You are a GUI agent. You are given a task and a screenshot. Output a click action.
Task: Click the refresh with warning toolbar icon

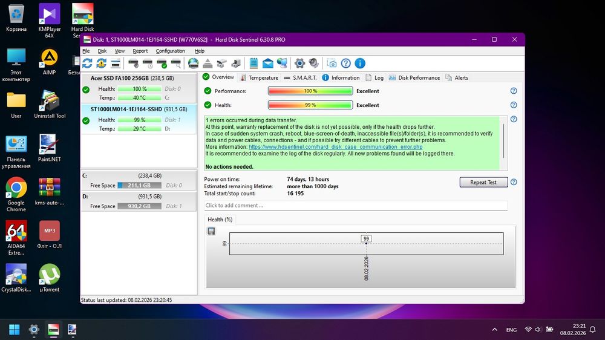click(102, 64)
